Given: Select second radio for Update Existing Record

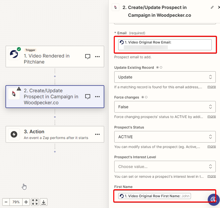Looking at the screenshot, I should [161, 67].
